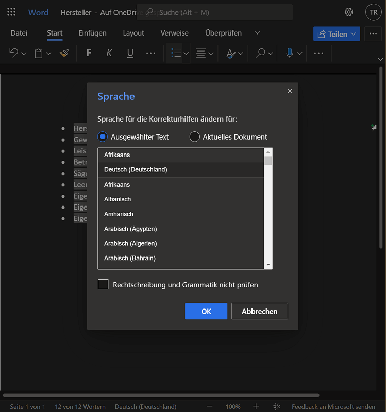This screenshot has width=386, height=412.
Task: Click Deutsch (Deutschland) in status bar
Action: click(x=146, y=406)
